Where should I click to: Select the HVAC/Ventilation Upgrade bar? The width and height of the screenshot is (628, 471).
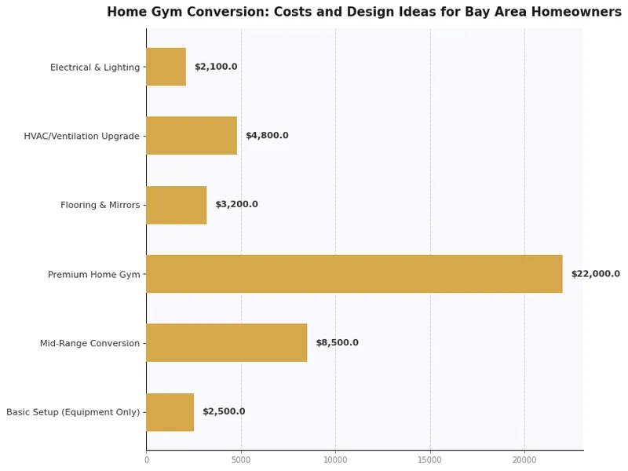191,136
